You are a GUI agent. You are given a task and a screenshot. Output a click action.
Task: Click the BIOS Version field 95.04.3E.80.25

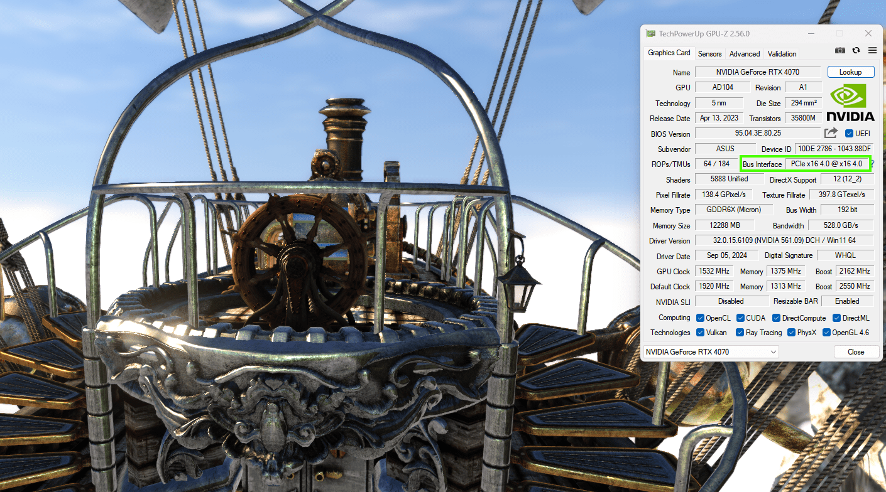[x=758, y=134]
